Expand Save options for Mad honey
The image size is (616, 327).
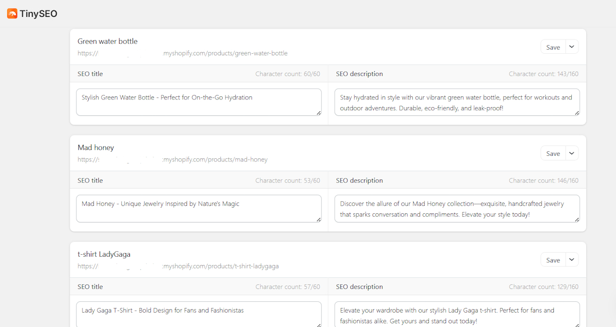click(572, 153)
